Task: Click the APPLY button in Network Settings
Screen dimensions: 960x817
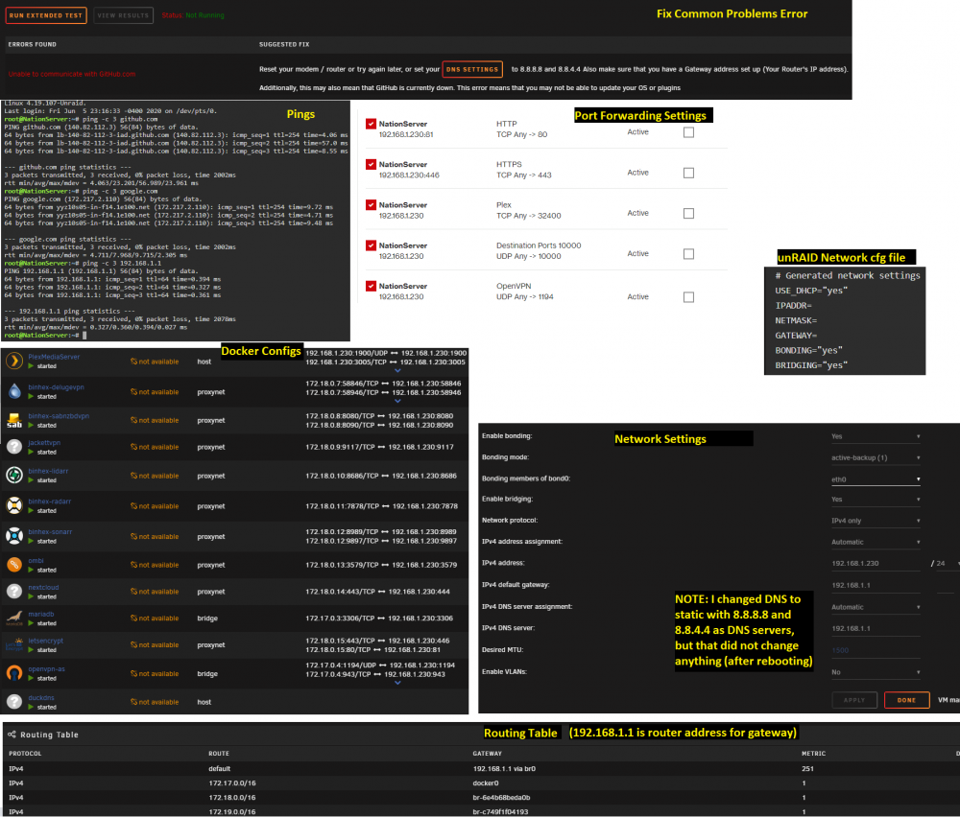Action: [x=854, y=700]
